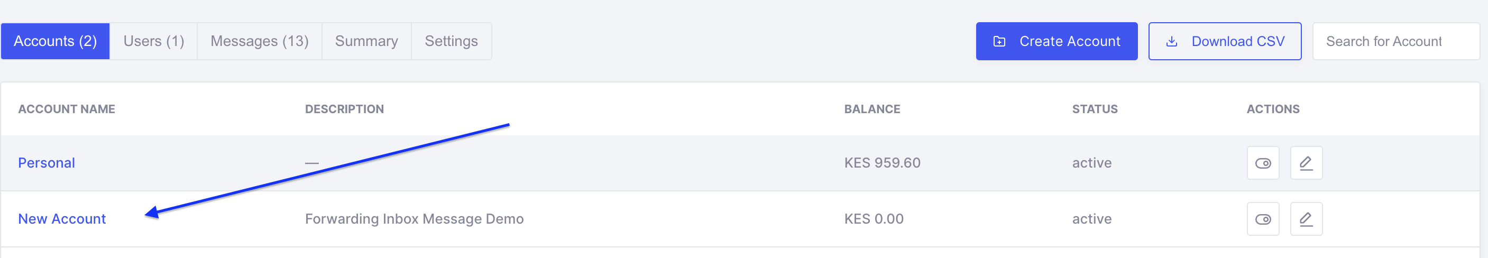
Task: Select the KES 959.60 balance cell
Action: pos(882,163)
